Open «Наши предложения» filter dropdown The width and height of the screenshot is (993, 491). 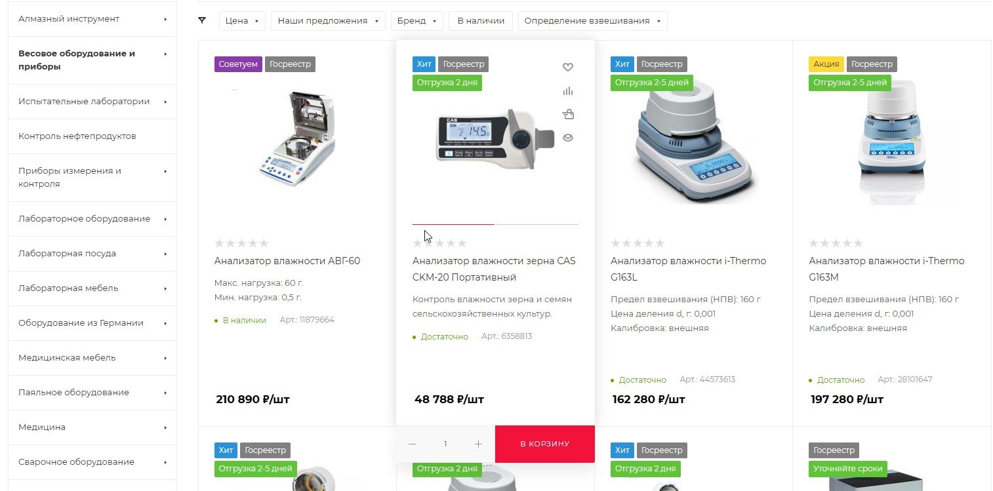click(328, 20)
